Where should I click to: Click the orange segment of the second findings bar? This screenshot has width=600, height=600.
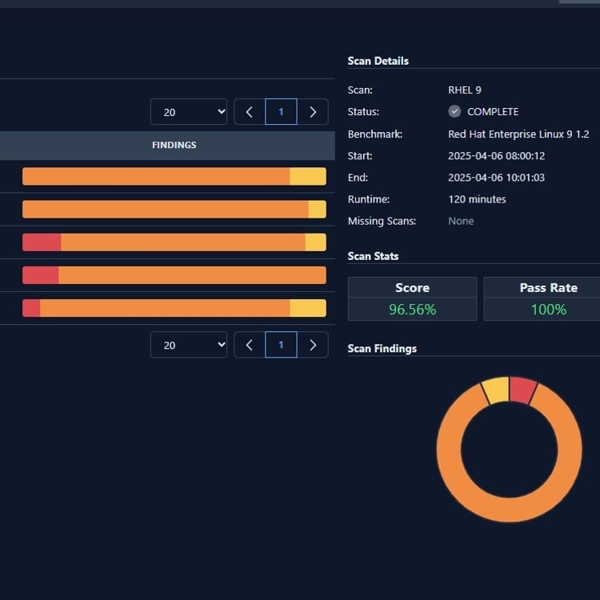pos(165,210)
